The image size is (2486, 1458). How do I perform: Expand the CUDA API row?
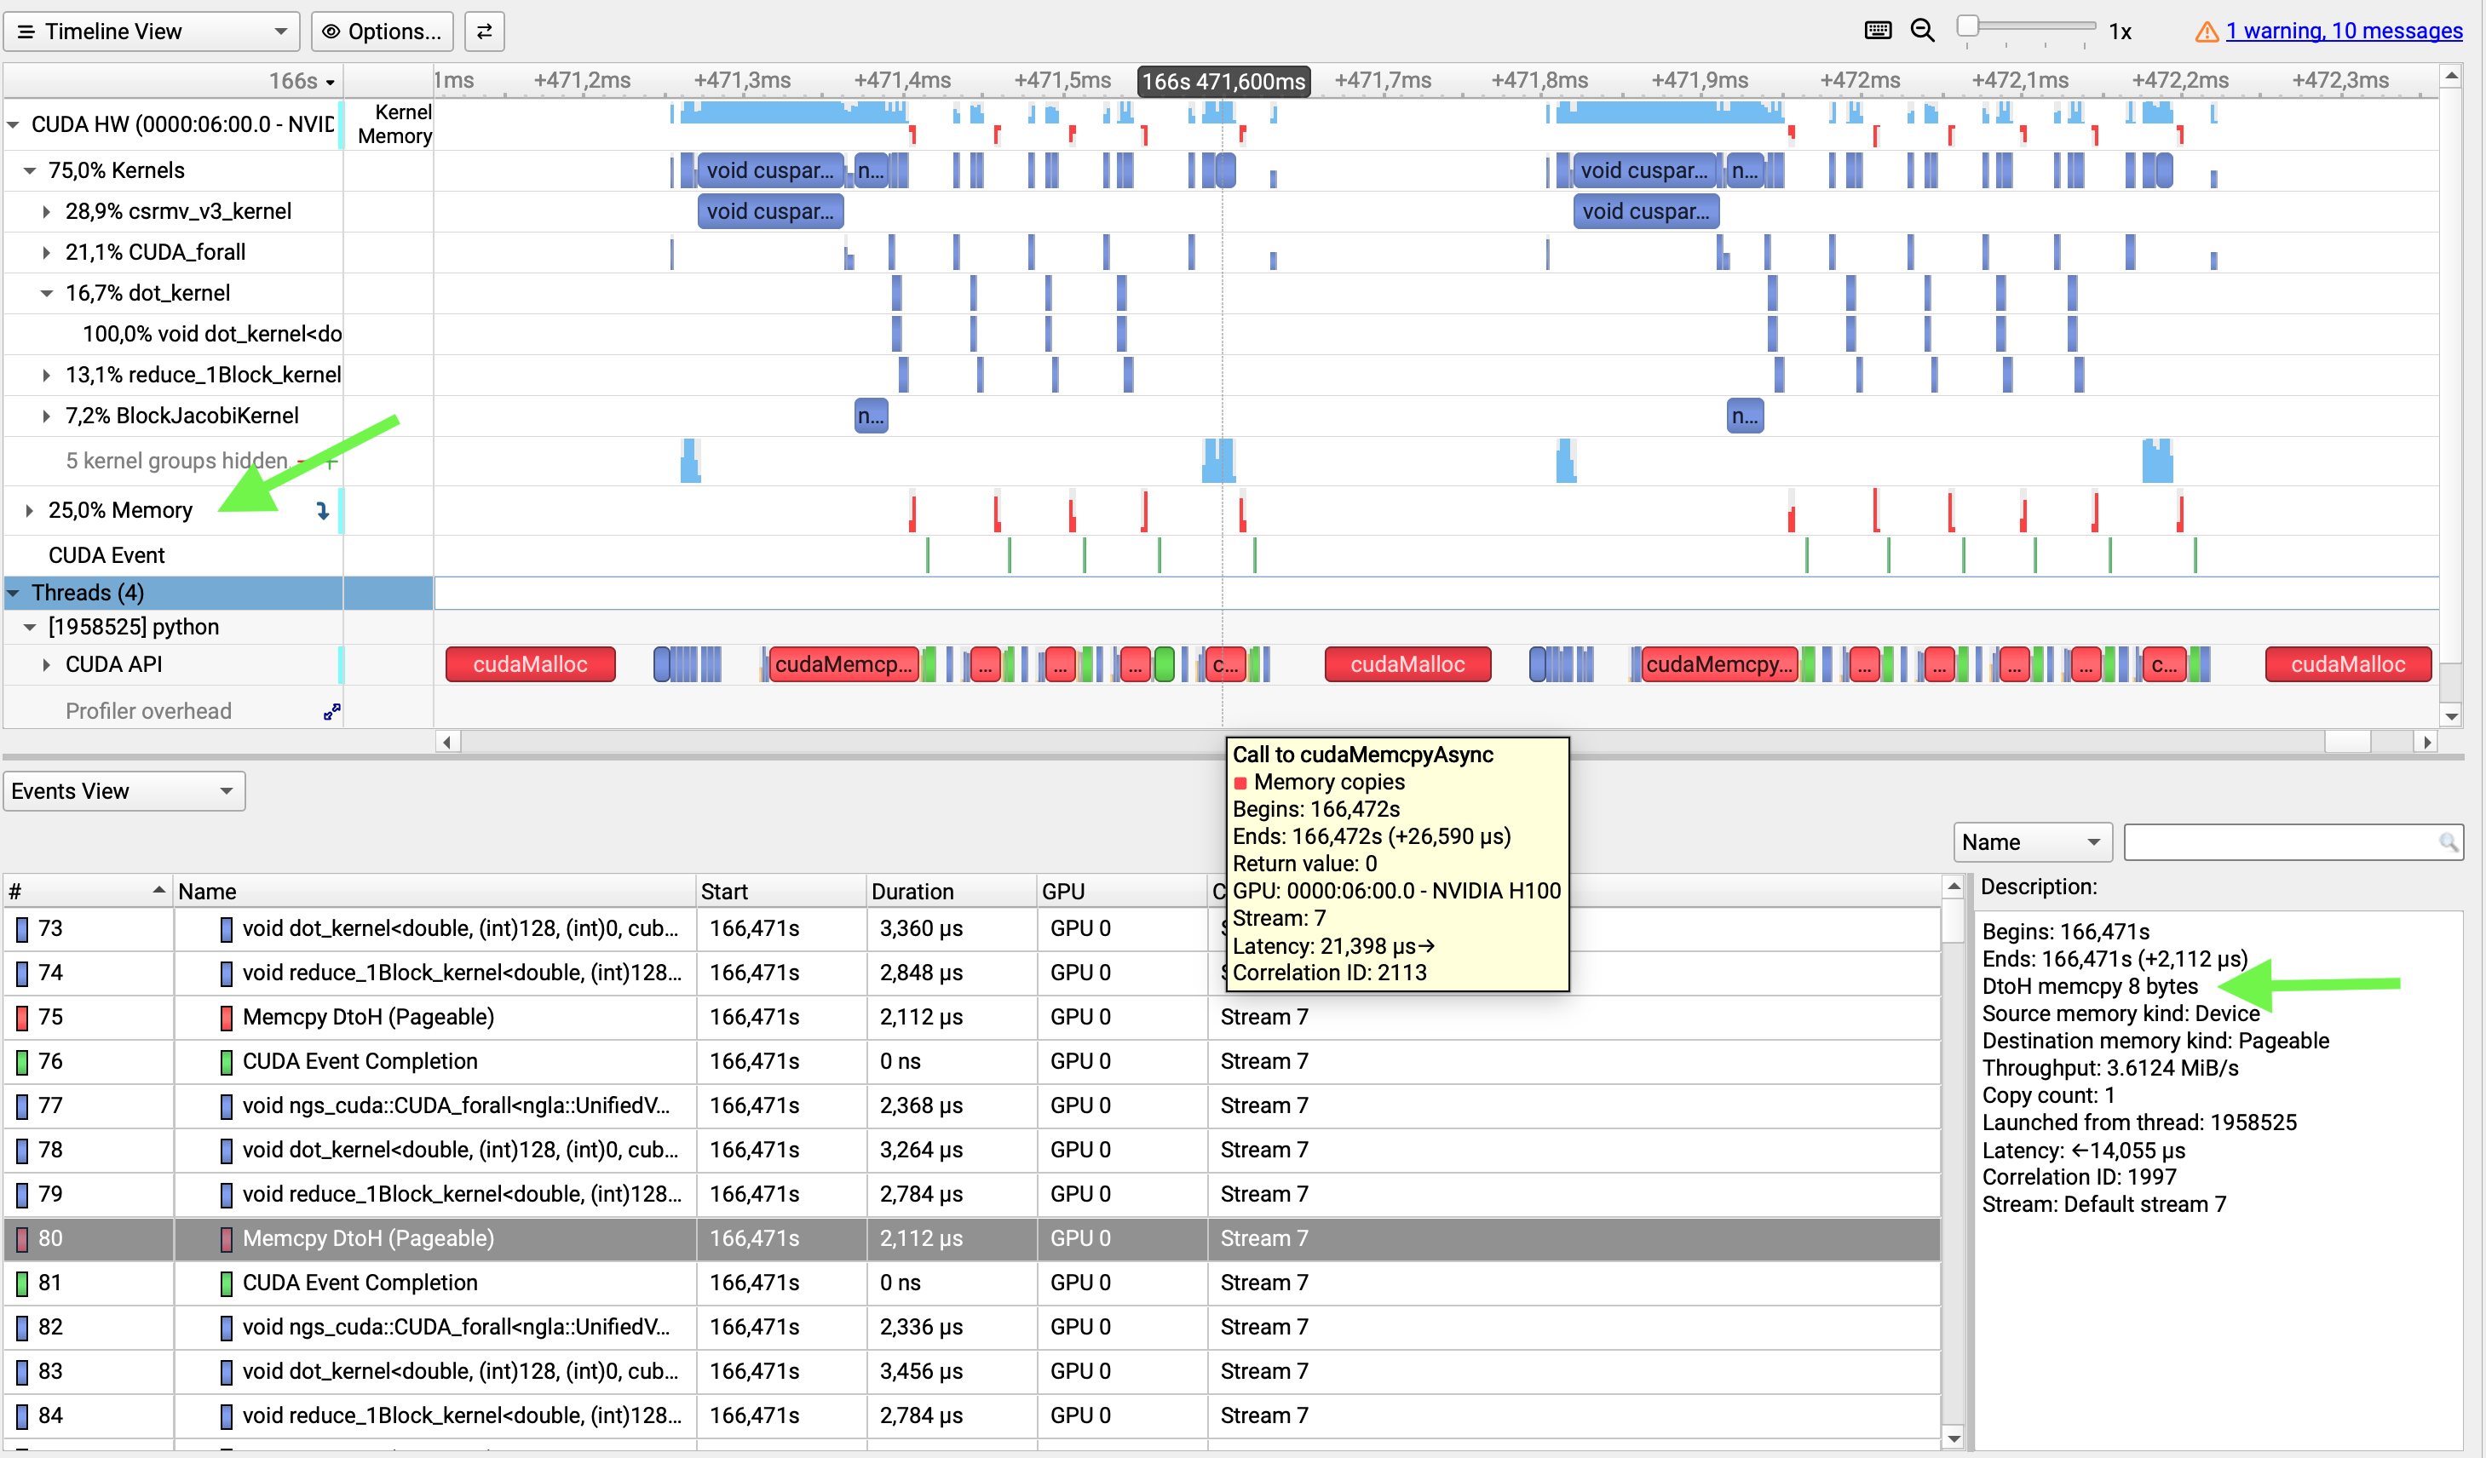pos(46,665)
